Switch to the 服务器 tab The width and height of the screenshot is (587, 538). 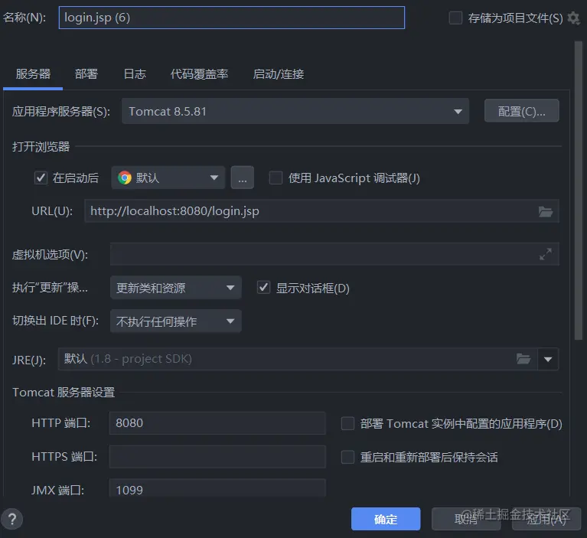pos(33,74)
